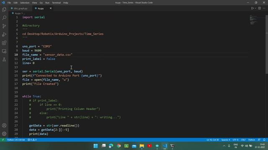Open the Run menu
The height and width of the screenshot is (150, 268).
coord(47,3)
